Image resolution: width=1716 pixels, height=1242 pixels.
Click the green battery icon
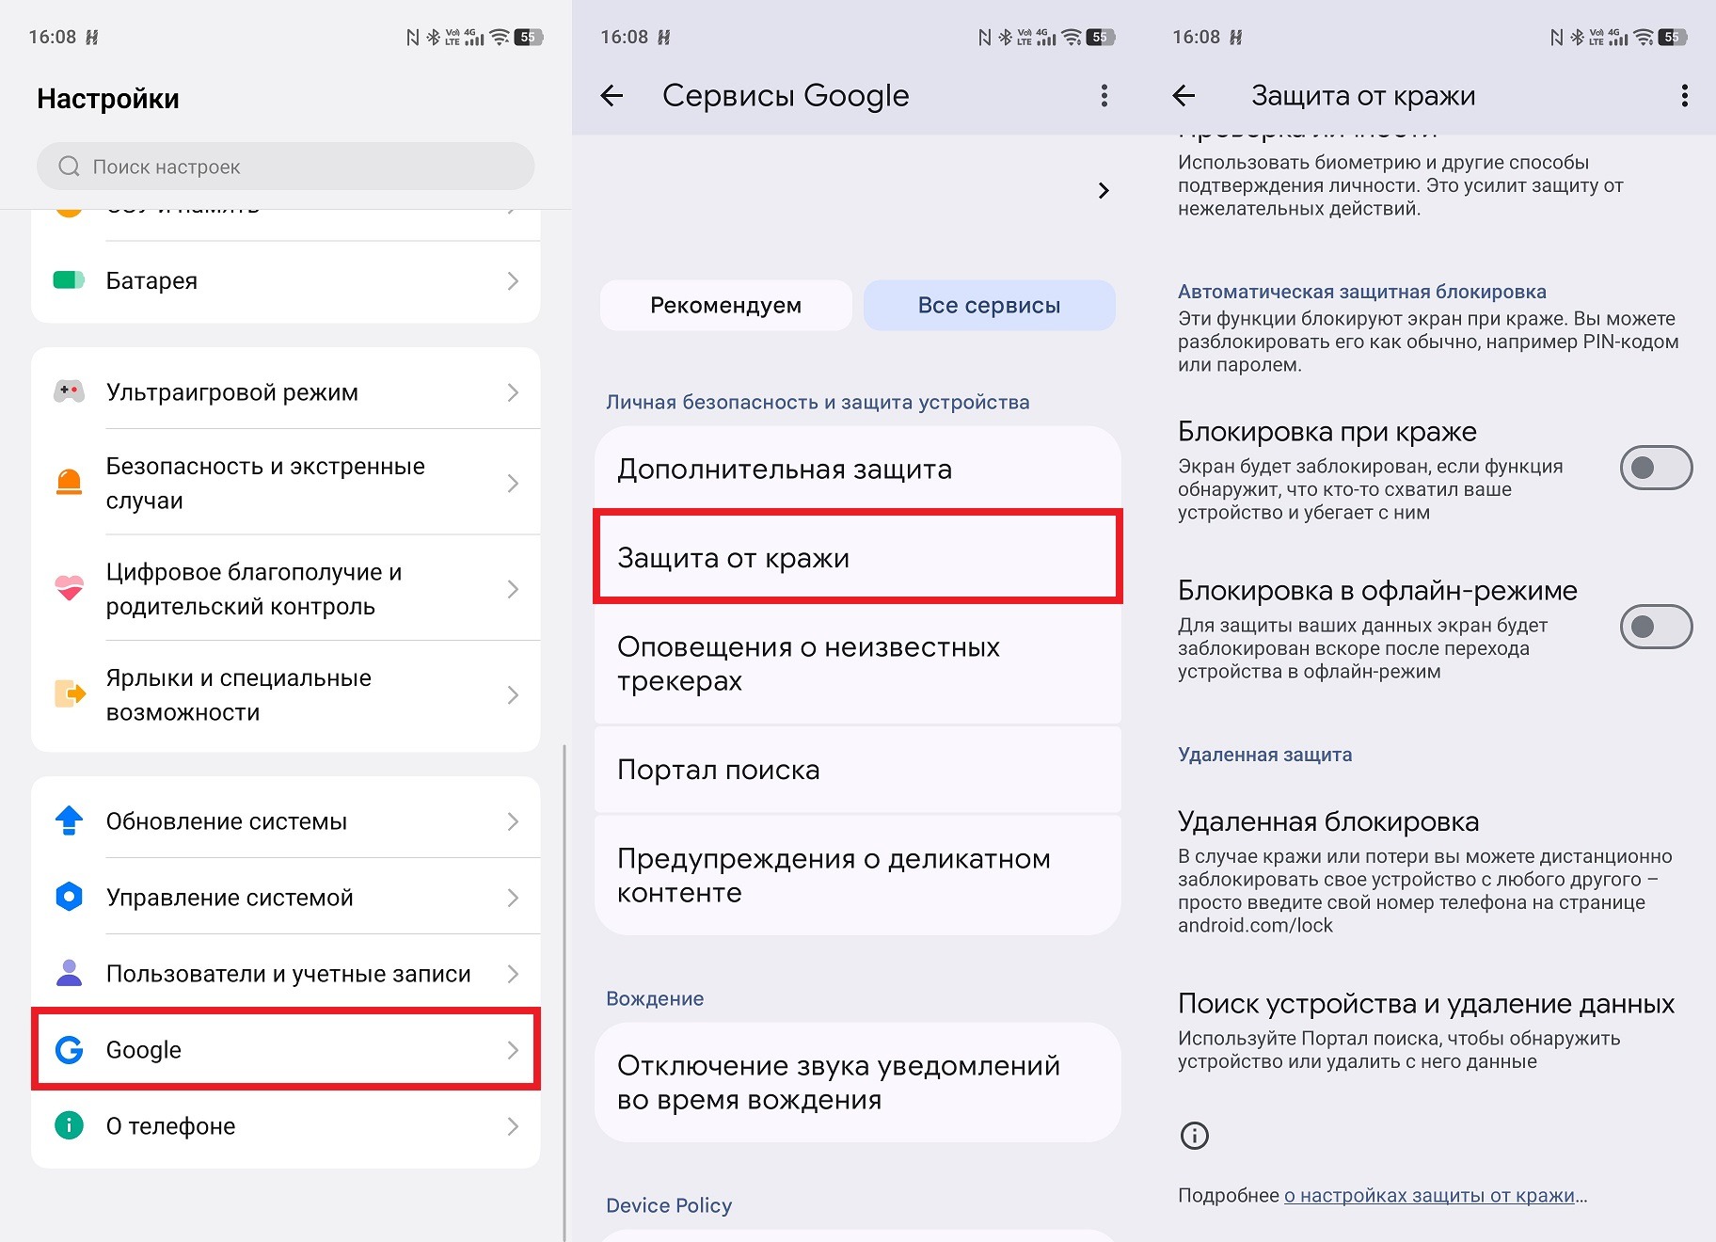(69, 280)
